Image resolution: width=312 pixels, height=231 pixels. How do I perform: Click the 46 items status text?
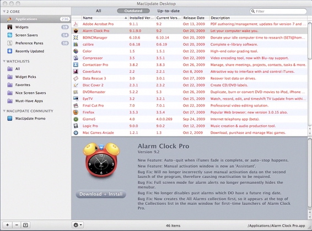click(x=173, y=225)
